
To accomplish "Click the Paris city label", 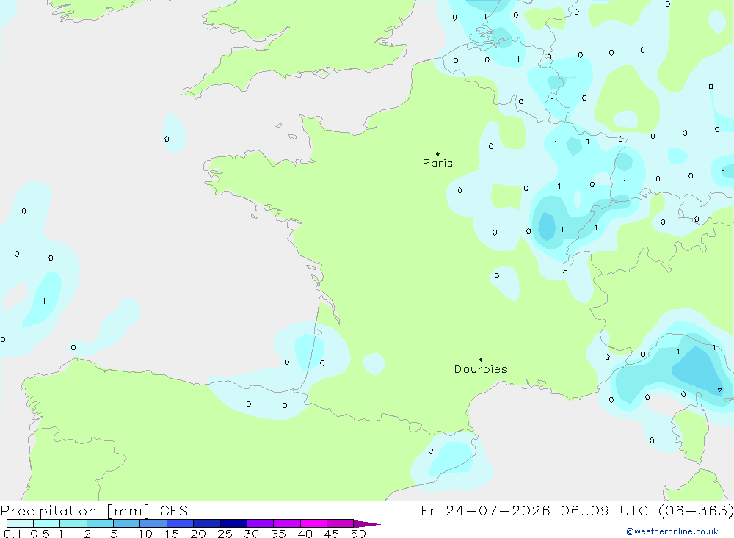I will 437,163.
